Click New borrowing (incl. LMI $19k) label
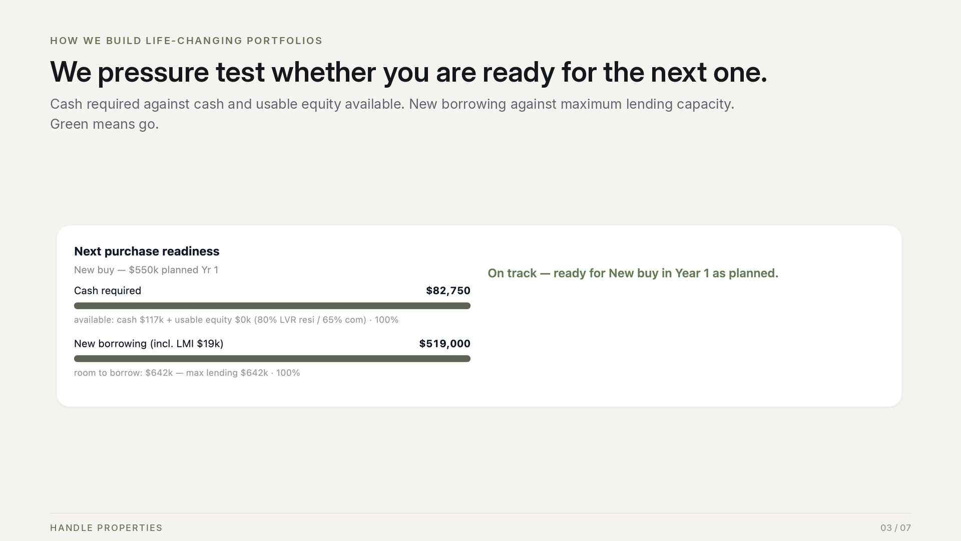Viewport: 961px width, 541px height. [149, 344]
